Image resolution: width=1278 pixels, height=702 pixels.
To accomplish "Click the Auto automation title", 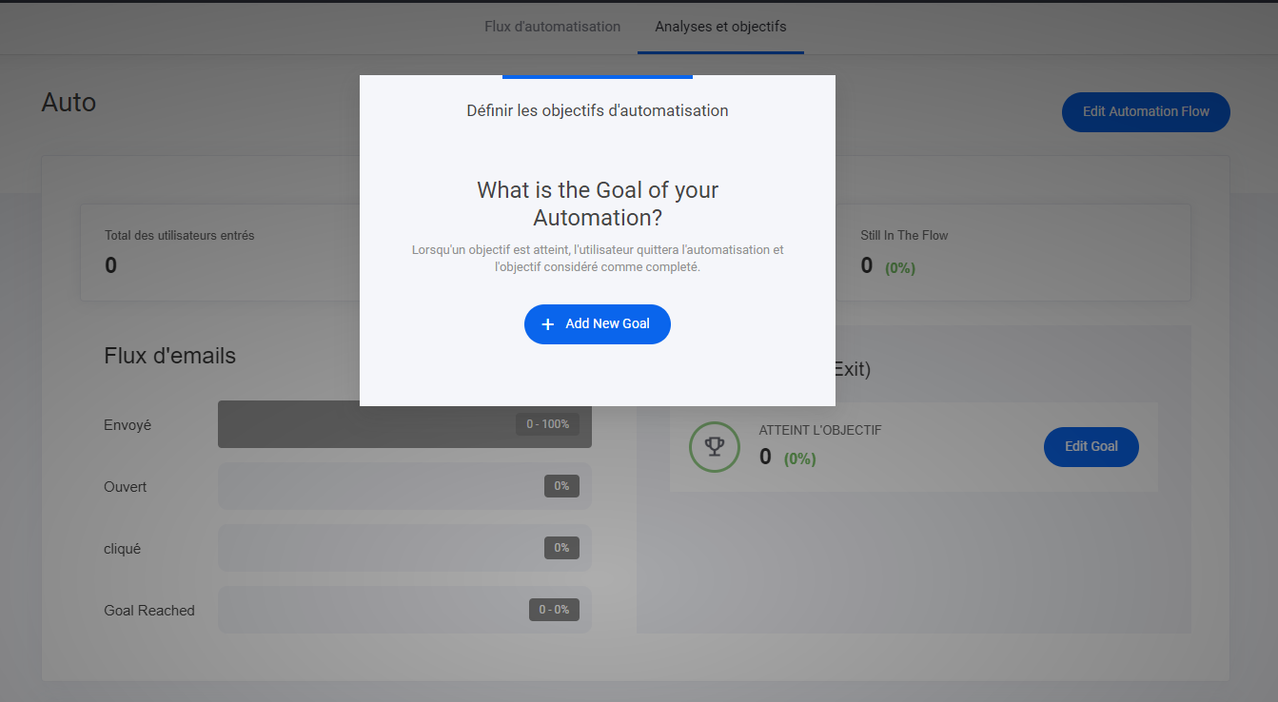I will 69,102.
